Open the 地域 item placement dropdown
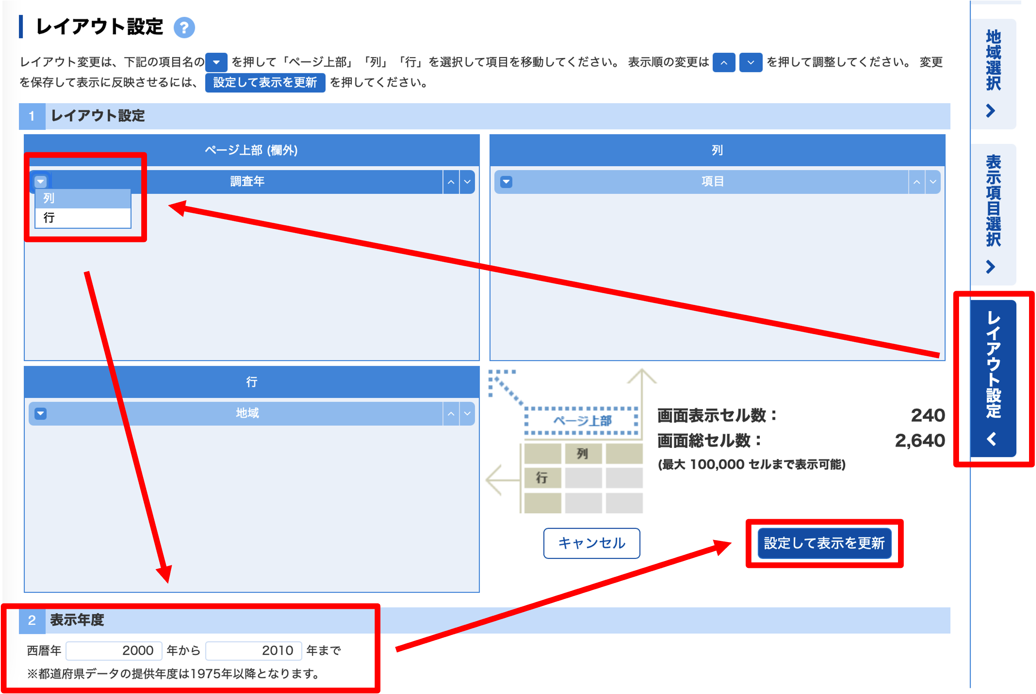1036x694 pixels. pyautogui.click(x=40, y=414)
